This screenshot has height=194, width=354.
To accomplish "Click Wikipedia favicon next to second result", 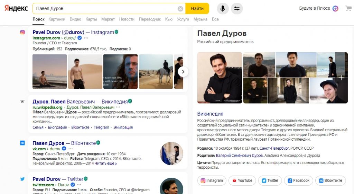I will click(22, 102).
